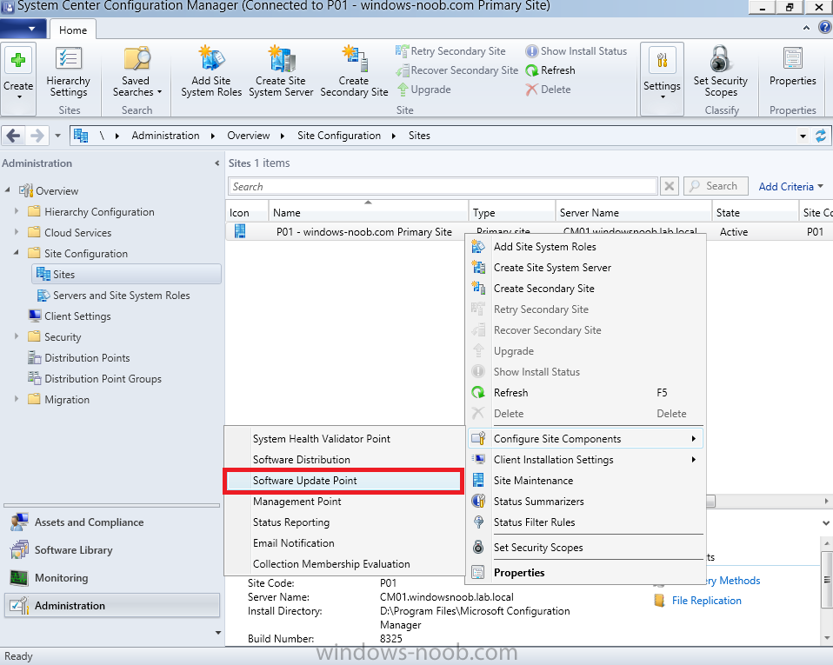Open the navigation history dropdown arrow
Screen dimensions: 833x665
(58, 136)
